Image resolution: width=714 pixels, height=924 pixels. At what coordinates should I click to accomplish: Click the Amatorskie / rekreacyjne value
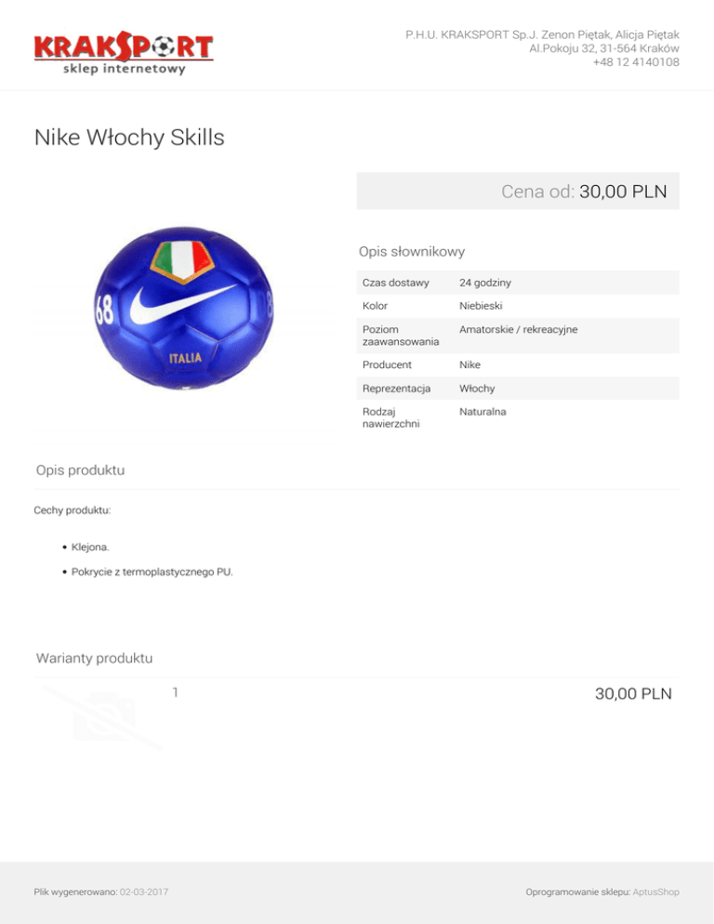[x=518, y=329]
